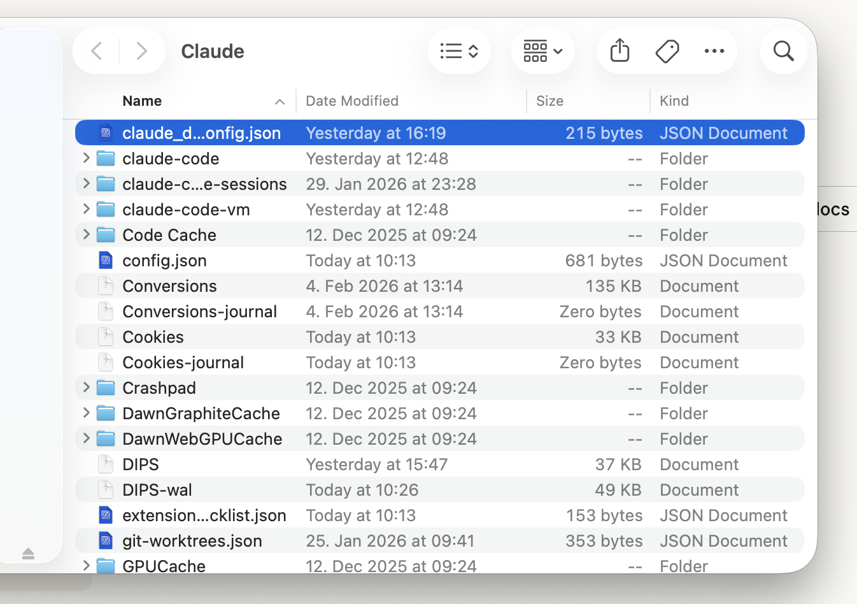Open the group-by grid dropdown

542,51
